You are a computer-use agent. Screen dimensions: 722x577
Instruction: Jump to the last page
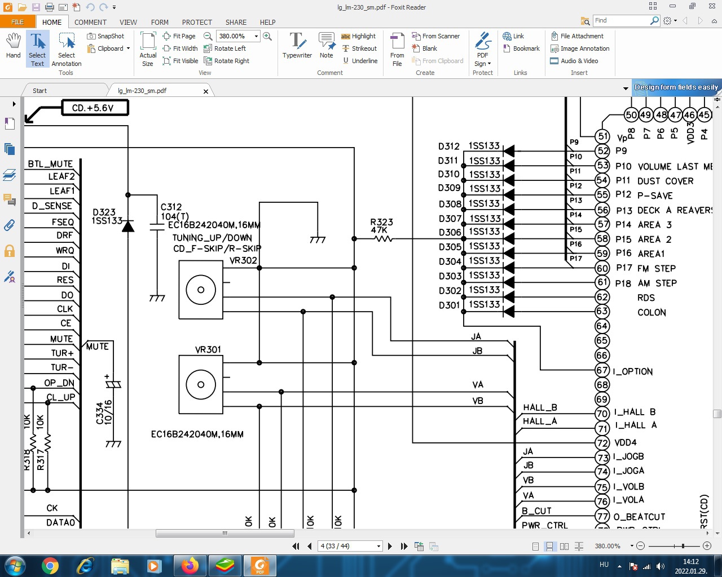(x=404, y=546)
